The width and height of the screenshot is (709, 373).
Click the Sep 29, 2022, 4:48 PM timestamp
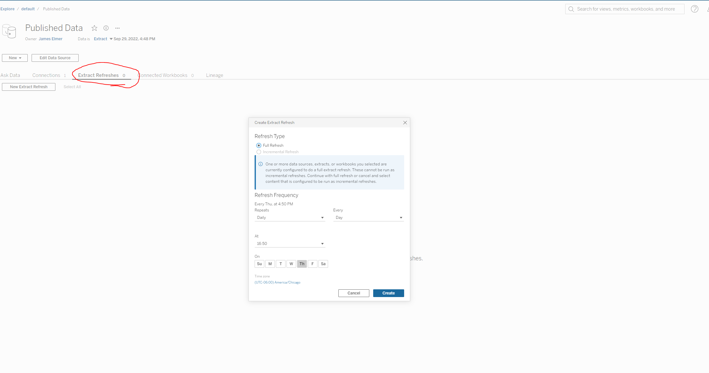point(134,39)
